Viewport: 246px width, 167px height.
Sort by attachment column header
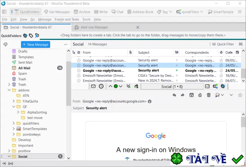tap(130, 52)
